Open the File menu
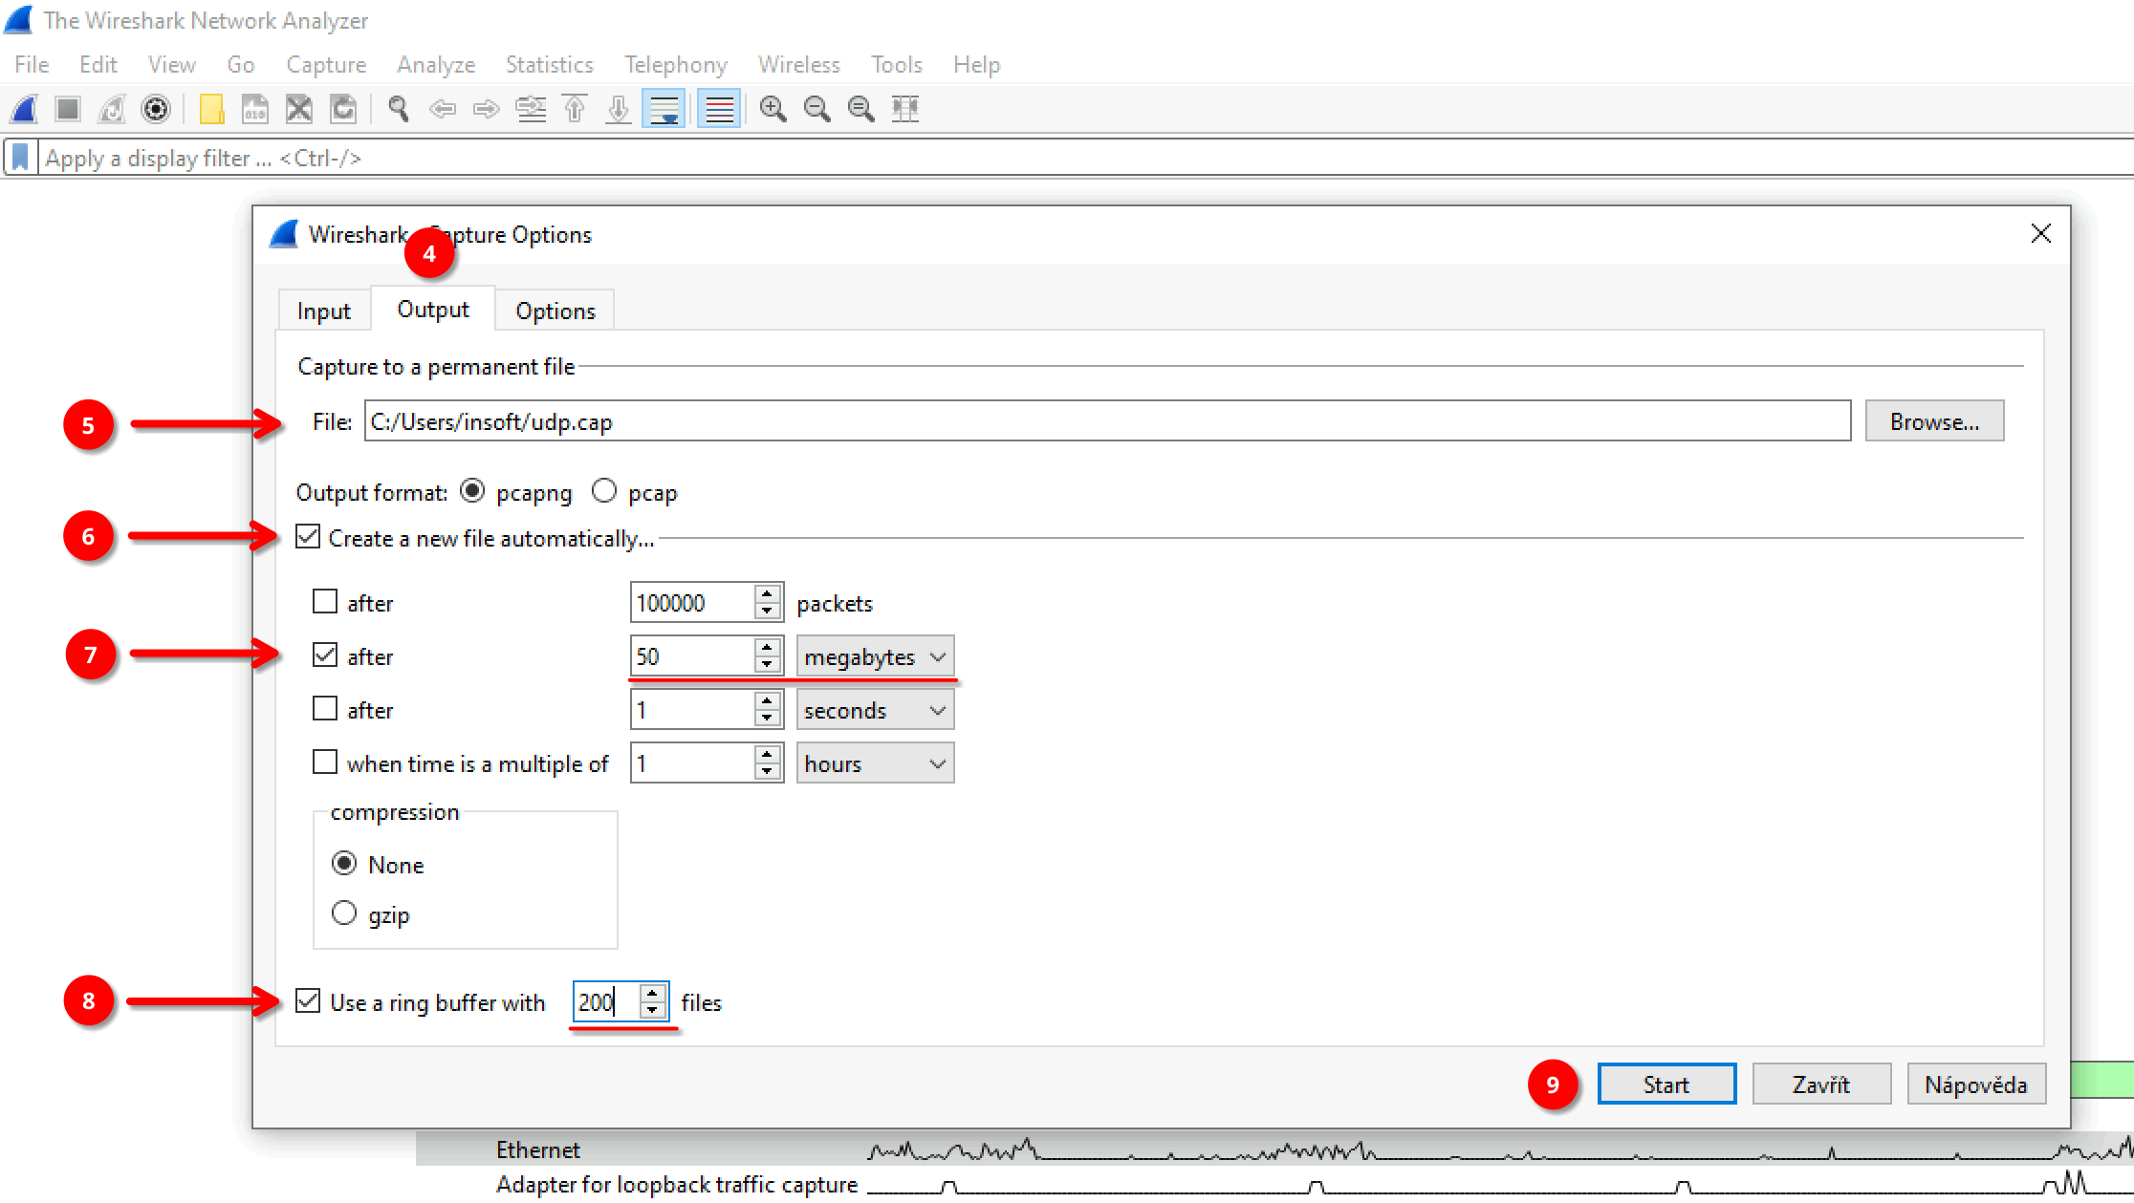 pyautogui.click(x=32, y=65)
